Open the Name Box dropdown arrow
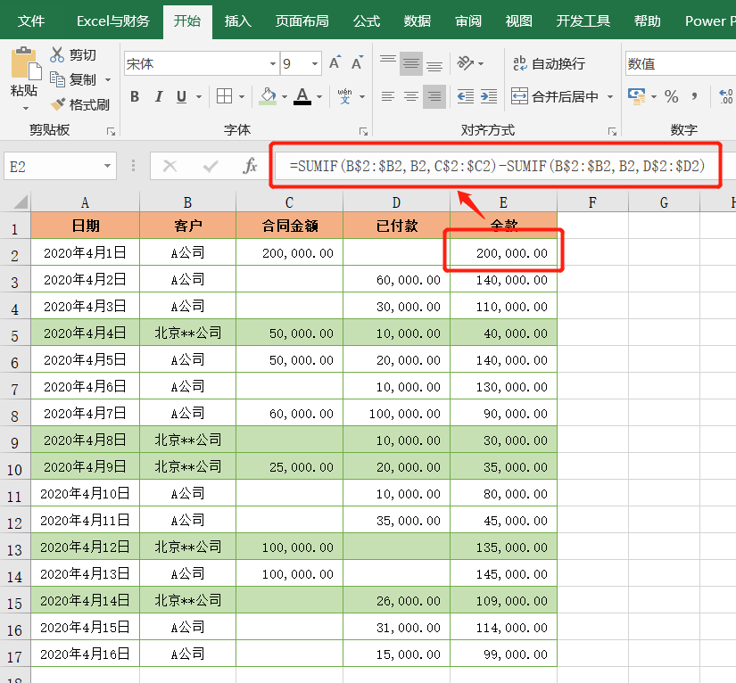The width and height of the screenshot is (736, 683). click(x=107, y=166)
